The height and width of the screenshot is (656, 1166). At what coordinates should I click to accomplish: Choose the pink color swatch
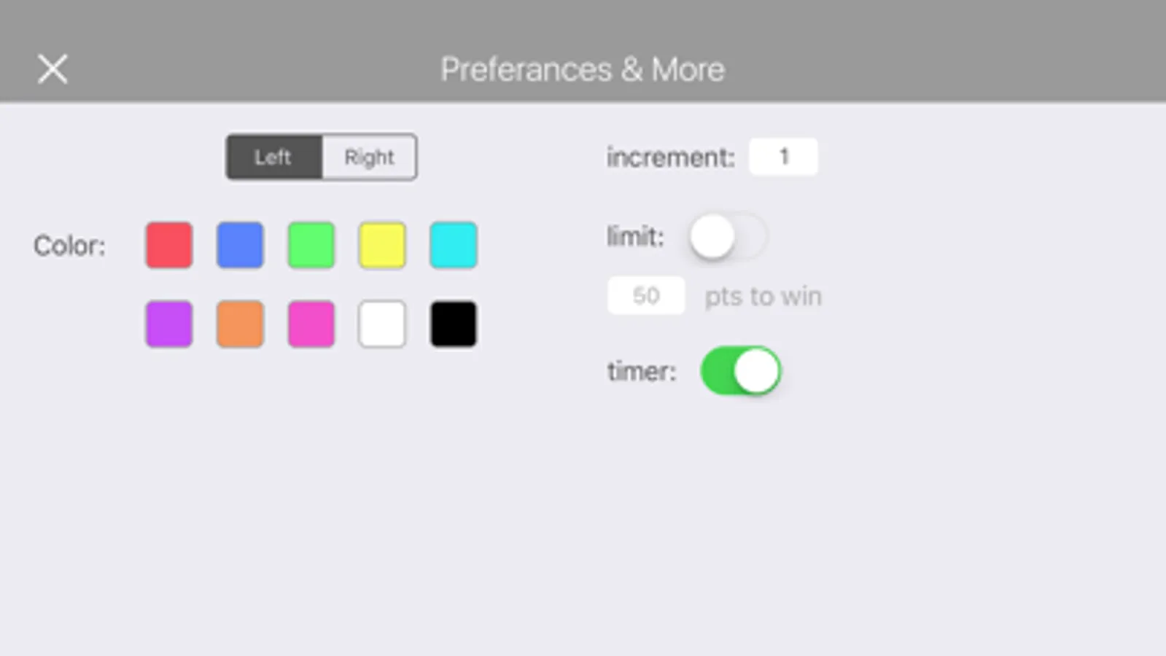[x=311, y=324]
